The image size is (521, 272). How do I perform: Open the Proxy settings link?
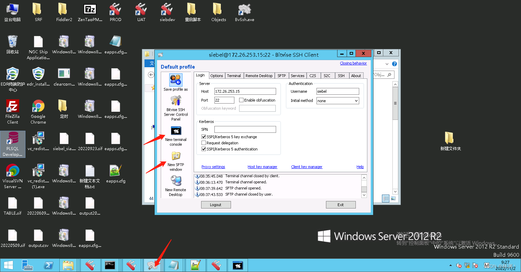(213, 167)
